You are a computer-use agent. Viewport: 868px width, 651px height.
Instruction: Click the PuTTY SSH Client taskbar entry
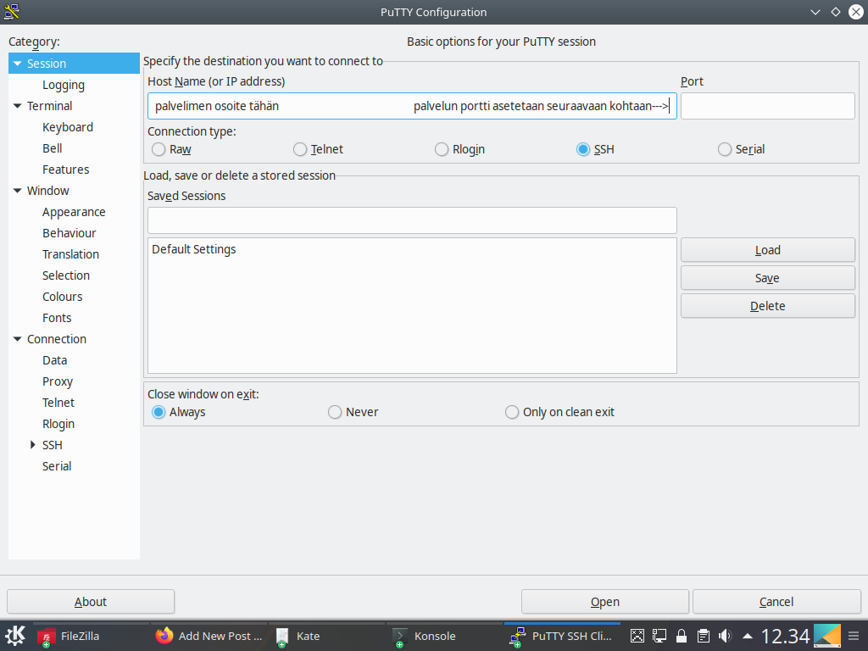[x=561, y=636]
